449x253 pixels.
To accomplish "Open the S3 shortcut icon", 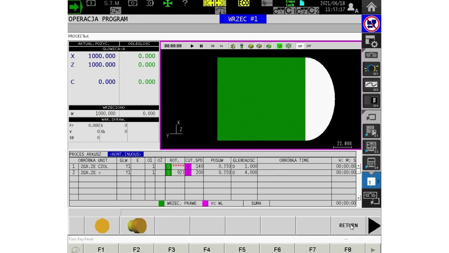I will [x=371, y=147].
